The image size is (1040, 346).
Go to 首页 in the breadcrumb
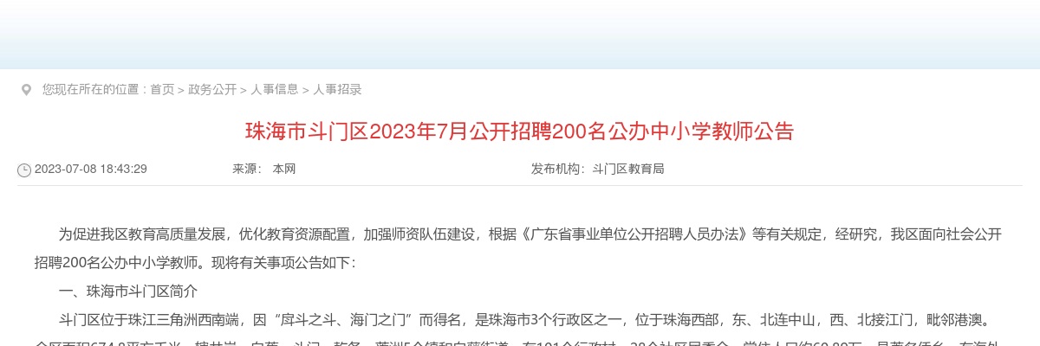click(x=162, y=89)
